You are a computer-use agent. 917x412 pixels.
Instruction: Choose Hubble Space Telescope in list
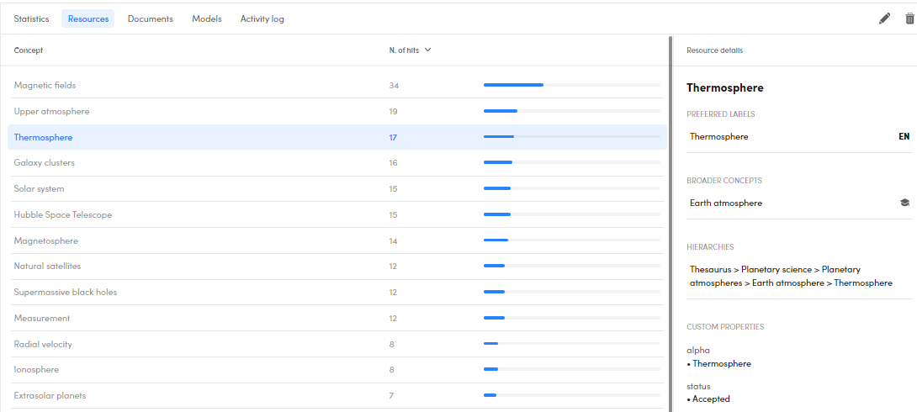click(63, 215)
